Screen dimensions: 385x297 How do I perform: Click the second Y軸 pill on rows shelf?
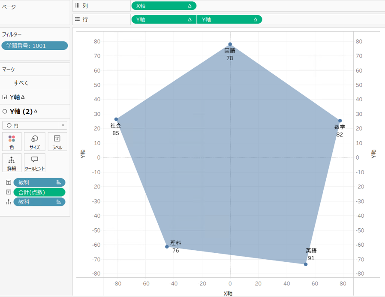click(x=229, y=19)
